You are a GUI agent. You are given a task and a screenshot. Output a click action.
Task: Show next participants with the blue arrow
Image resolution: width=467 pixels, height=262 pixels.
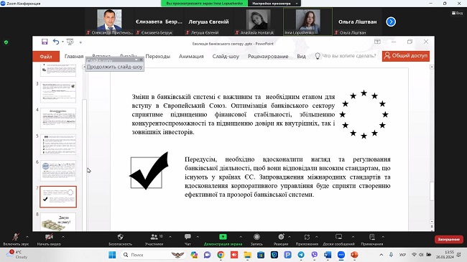coord(391,22)
